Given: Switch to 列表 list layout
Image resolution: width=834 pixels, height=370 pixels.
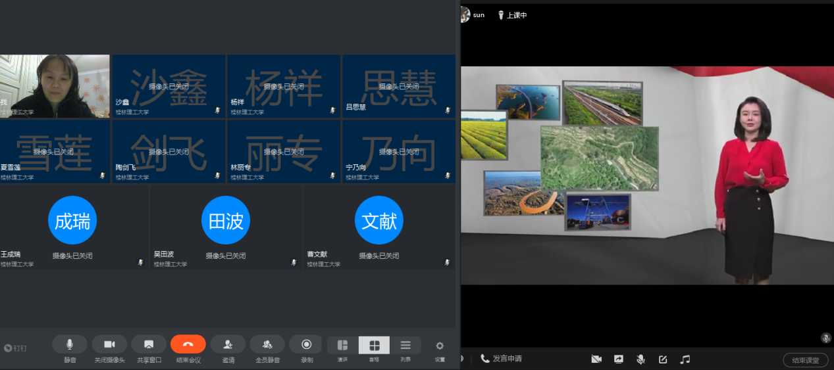Looking at the screenshot, I should (x=405, y=346).
